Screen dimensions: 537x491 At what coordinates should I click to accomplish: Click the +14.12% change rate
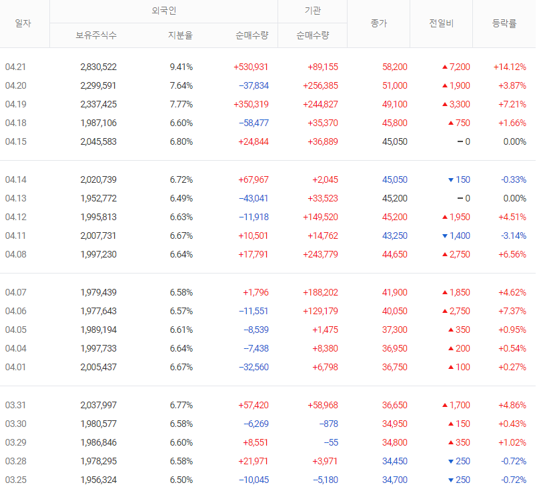point(510,67)
